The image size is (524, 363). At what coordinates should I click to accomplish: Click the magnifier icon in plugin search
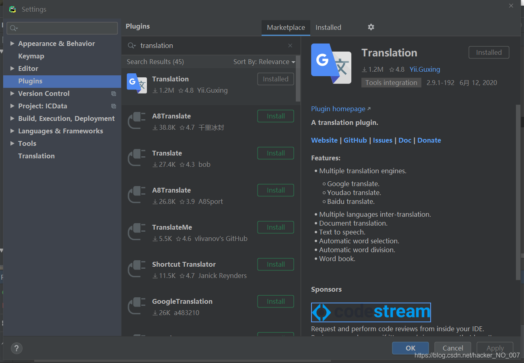(x=132, y=46)
